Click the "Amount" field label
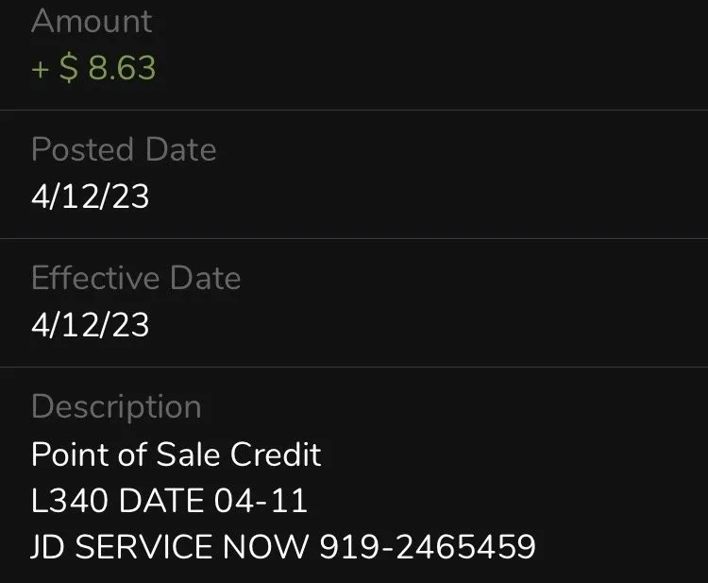 [92, 21]
